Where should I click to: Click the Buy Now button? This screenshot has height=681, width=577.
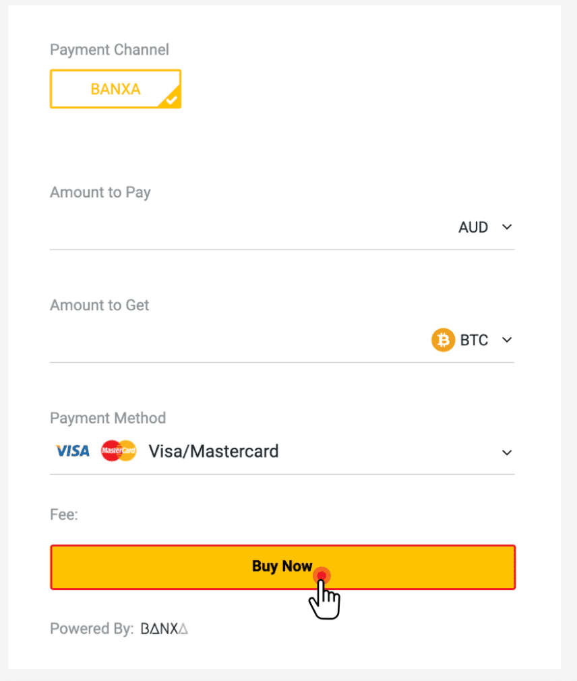[282, 567]
